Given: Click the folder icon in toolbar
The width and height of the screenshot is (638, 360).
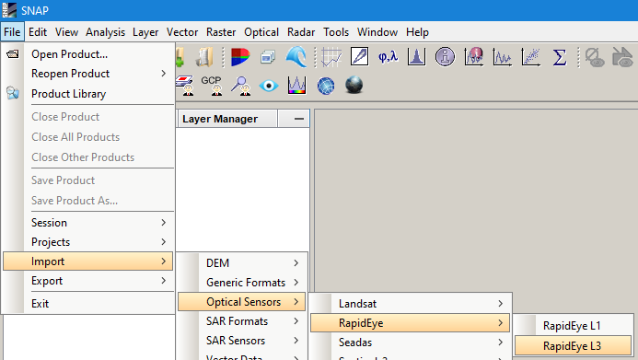Looking at the screenshot, I should [x=204, y=57].
